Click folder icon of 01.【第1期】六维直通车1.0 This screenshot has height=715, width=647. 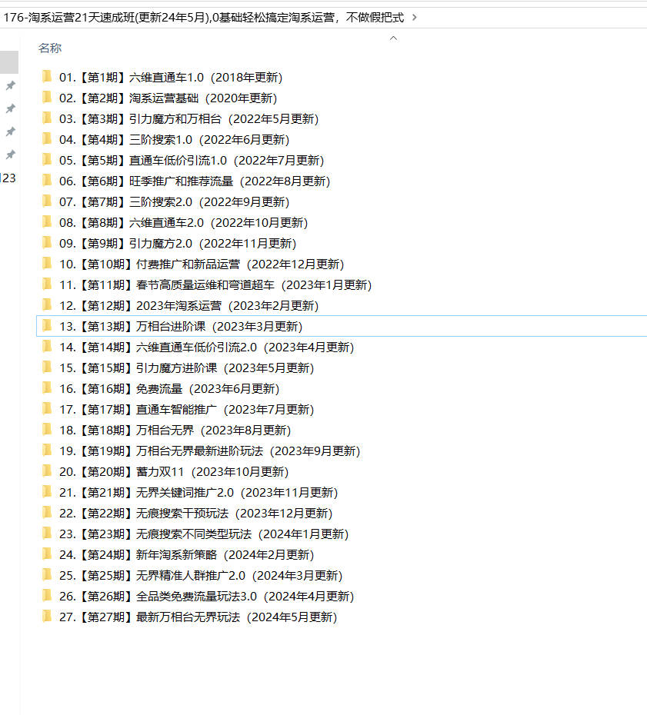click(47, 77)
